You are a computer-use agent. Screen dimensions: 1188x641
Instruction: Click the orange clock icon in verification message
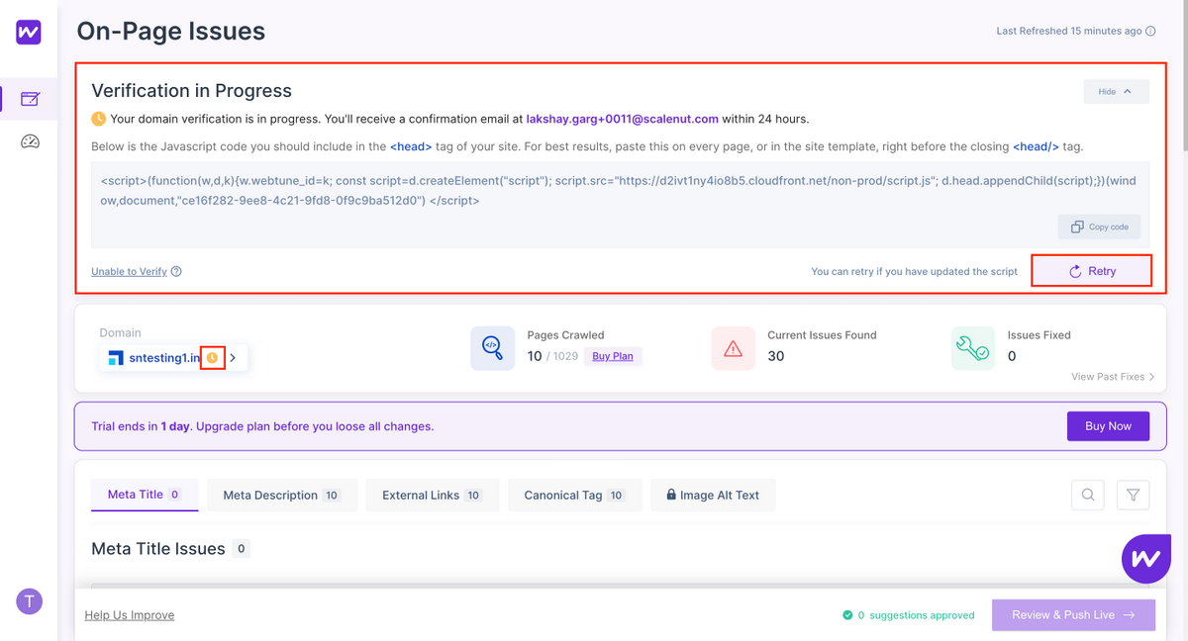pos(98,119)
